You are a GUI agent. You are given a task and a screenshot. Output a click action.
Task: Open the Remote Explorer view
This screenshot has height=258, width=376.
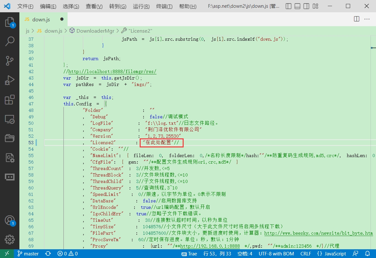coord(10,119)
